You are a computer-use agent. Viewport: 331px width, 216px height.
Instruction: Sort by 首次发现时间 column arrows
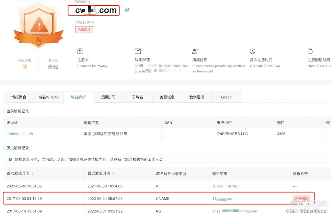coord(33,173)
